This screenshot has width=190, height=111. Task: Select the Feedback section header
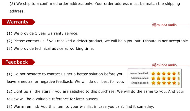point(17,62)
